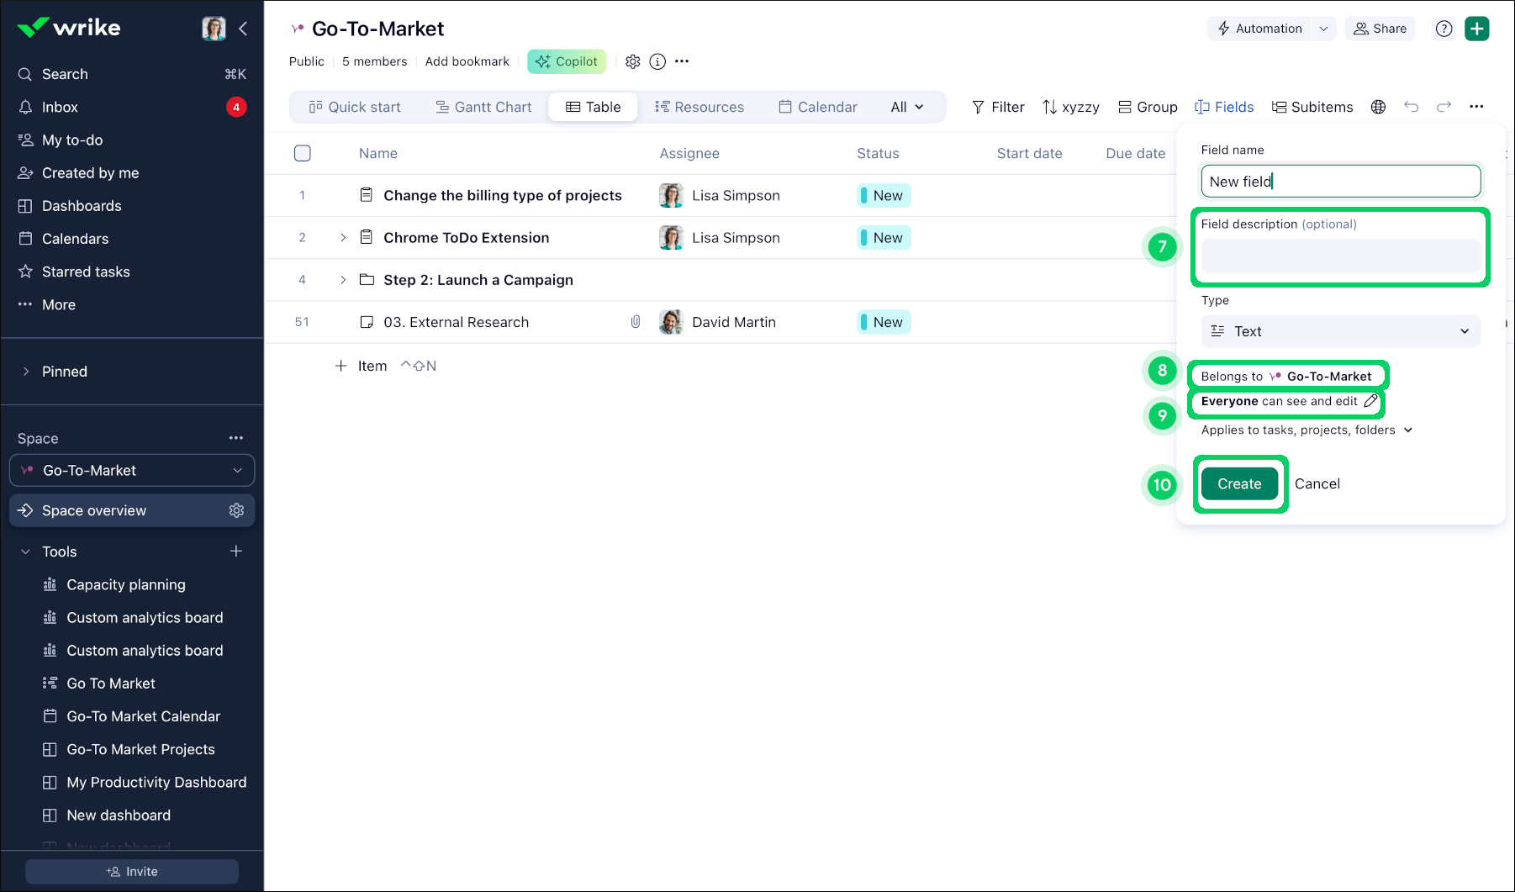Open the field Type dropdown
Viewport: 1515px width, 892px height.
(1340, 331)
